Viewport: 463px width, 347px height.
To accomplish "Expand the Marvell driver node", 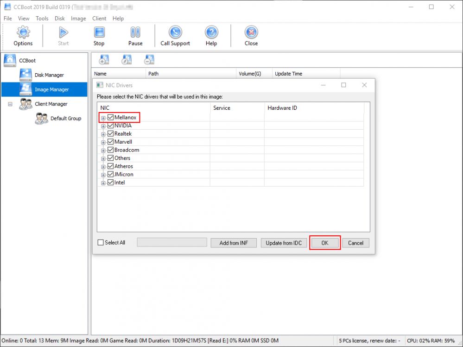I will (103, 142).
